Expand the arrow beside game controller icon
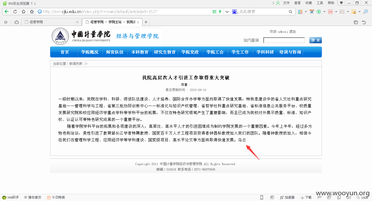Image resolution: width=372 pixels, height=201 pixels. [347, 12]
